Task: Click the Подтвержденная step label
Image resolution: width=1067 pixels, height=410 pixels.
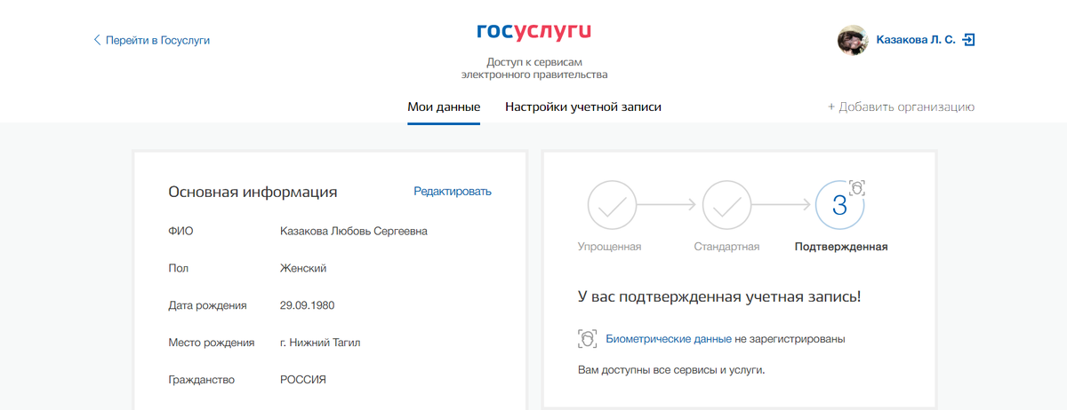Action: 841,247
